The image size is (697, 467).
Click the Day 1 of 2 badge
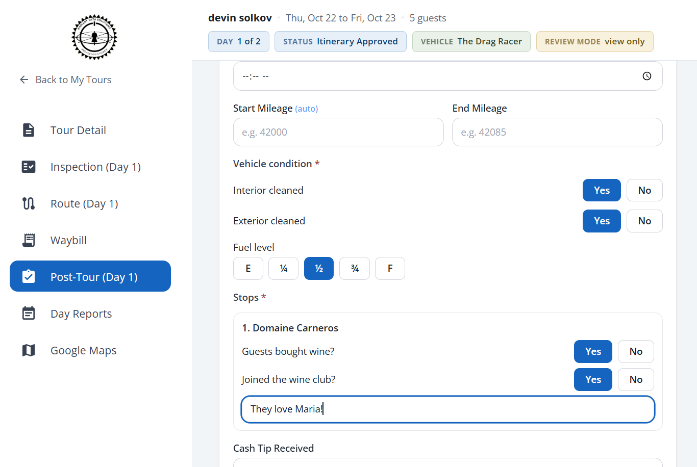click(x=239, y=41)
